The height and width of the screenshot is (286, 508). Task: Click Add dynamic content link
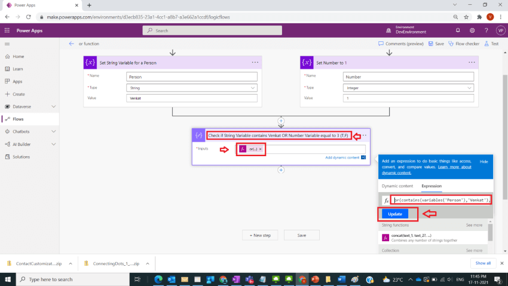[342, 157]
